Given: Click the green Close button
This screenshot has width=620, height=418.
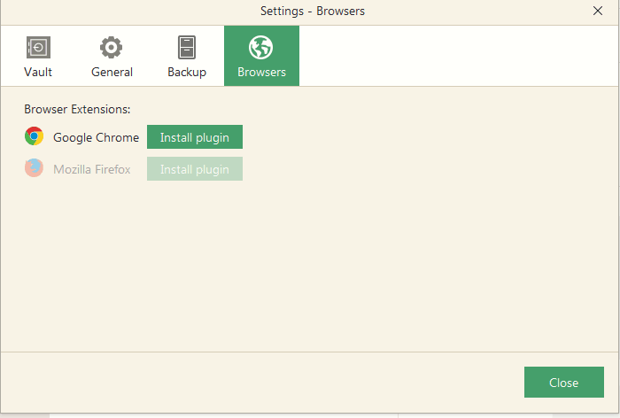Looking at the screenshot, I should [x=564, y=382].
